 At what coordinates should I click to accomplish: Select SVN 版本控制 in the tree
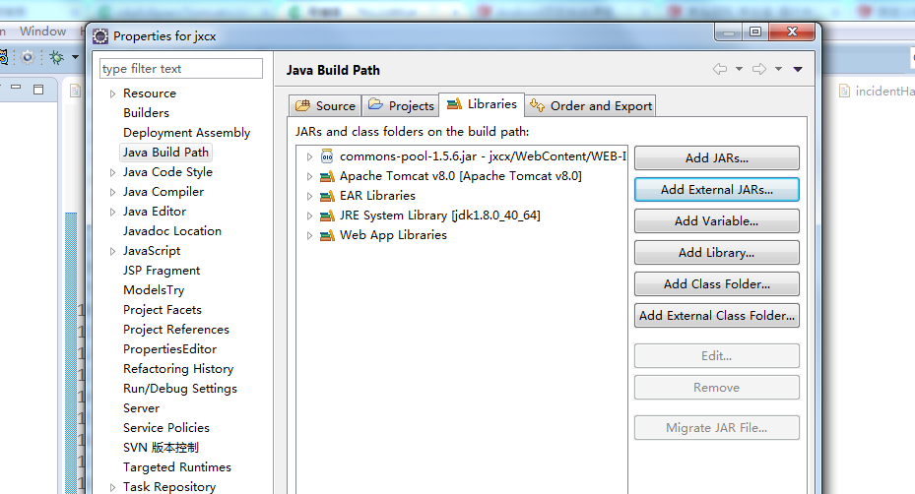pyautogui.click(x=162, y=448)
